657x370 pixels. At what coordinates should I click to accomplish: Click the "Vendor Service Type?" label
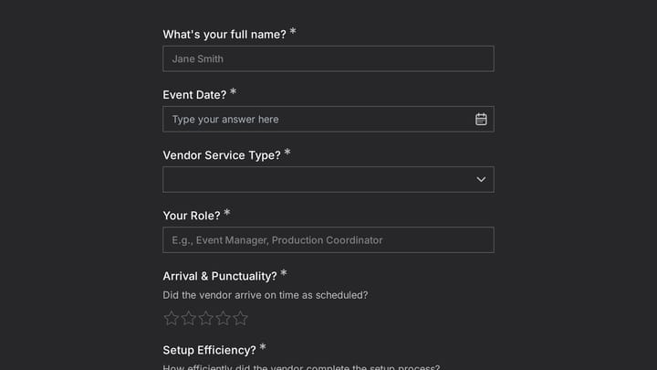(x=222, y=155)
